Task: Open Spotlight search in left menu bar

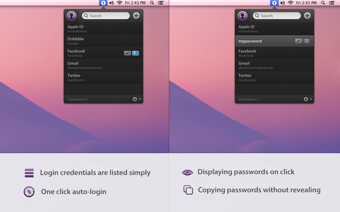Action: coord(152,3)
